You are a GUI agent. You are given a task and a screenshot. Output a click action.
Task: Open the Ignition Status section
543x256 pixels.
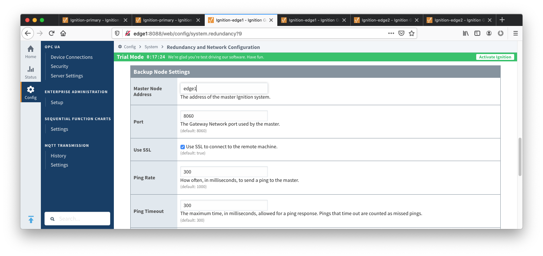pyautogui.click(x=31, y=72)
